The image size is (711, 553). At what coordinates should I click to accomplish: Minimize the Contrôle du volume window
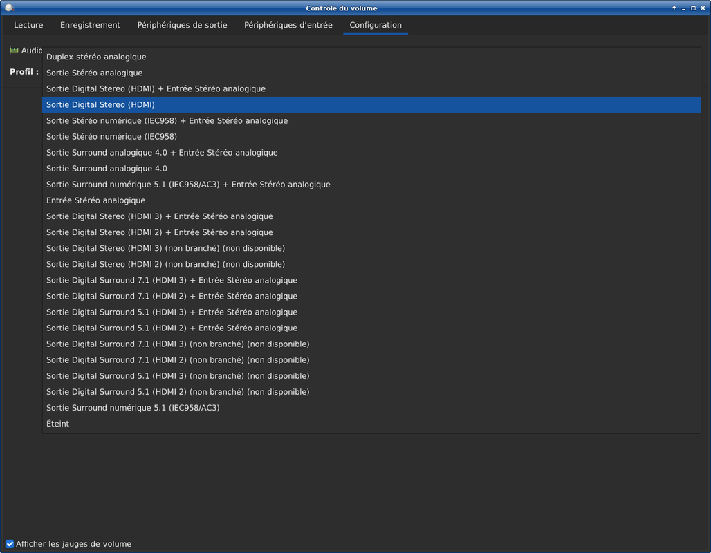684,8
